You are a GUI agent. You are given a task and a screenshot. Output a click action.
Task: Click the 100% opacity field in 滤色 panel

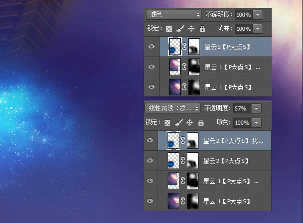[244, 15]
